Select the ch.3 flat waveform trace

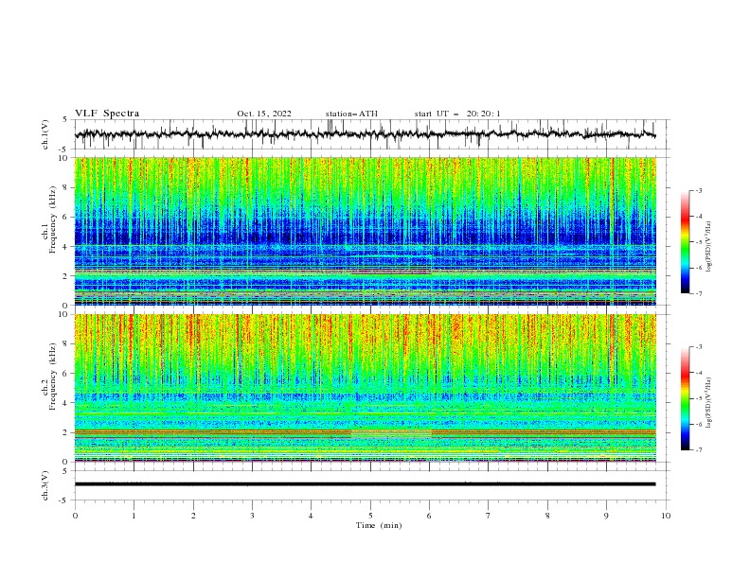coord(365,484)
